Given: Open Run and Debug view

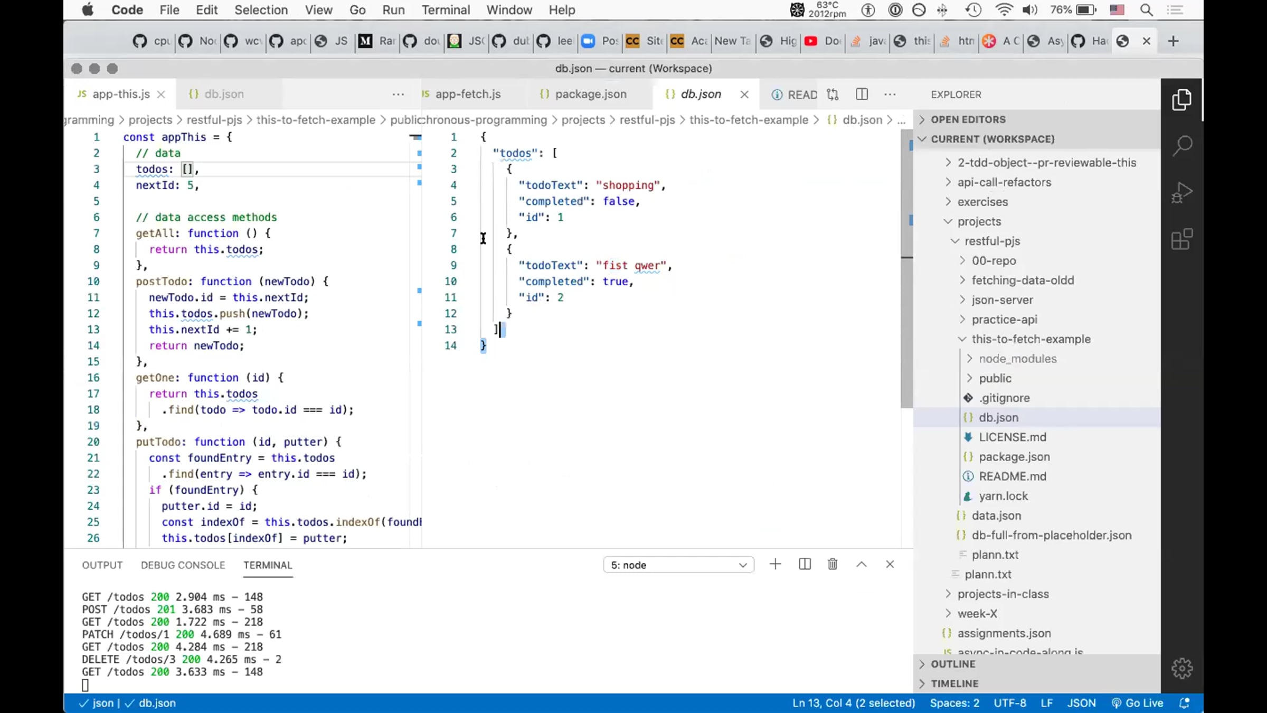Looking at the screenshot, I should tap(1181, 192).
